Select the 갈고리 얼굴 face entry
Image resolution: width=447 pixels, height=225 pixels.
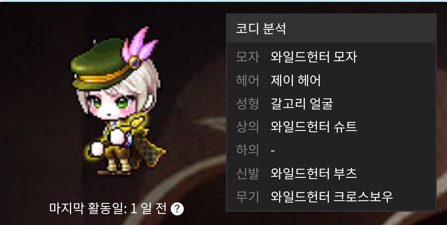point(302,104)
